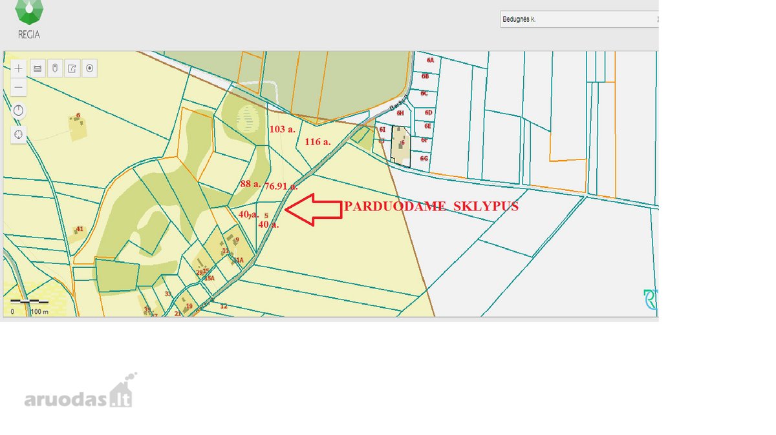Image resolution: width=776 pixels, height=435 pixels.
Task: Select parcel label 6H on the map
Action: point(400,113)
